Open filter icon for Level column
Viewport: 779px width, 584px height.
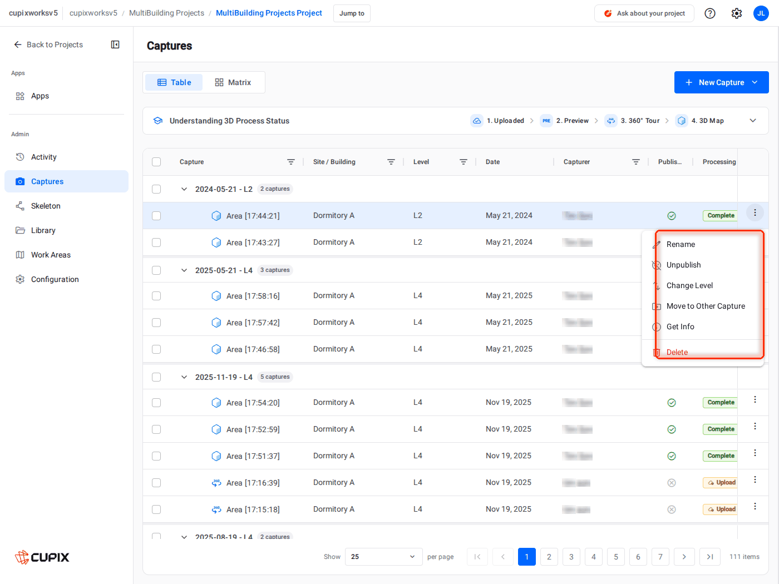click(x=464, y=162)
